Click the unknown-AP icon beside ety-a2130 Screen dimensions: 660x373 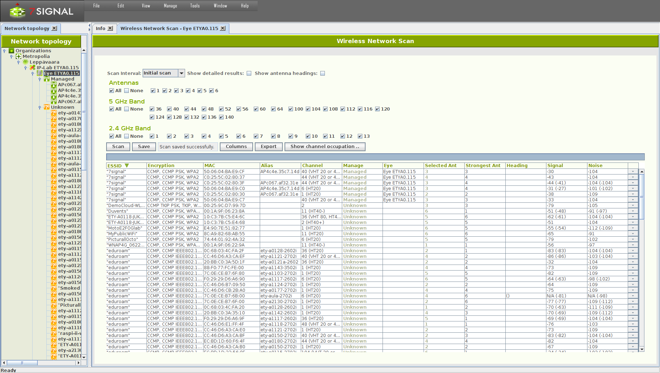[54, 350]
